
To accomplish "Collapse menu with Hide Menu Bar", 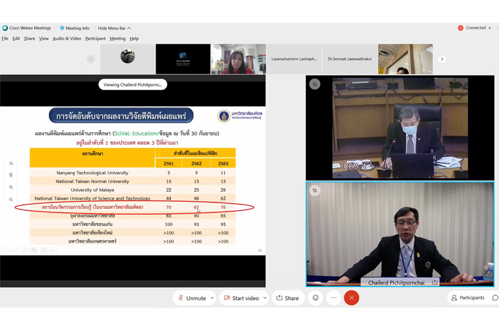I will pos(114,28).
